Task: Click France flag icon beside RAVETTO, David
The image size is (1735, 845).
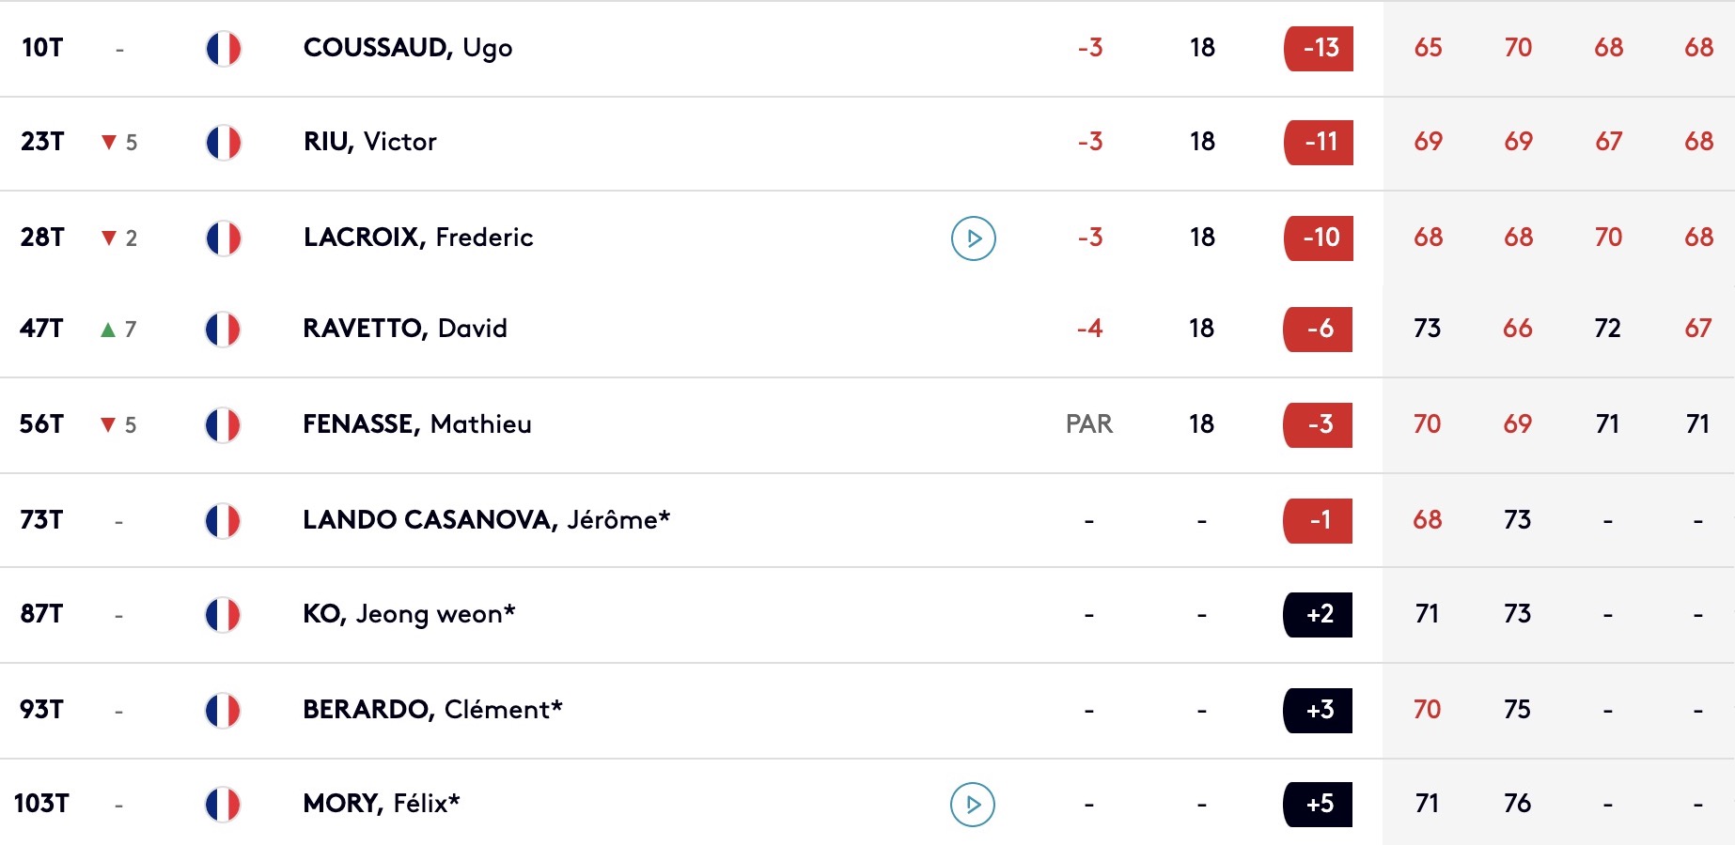Action: tap(223, 330)
